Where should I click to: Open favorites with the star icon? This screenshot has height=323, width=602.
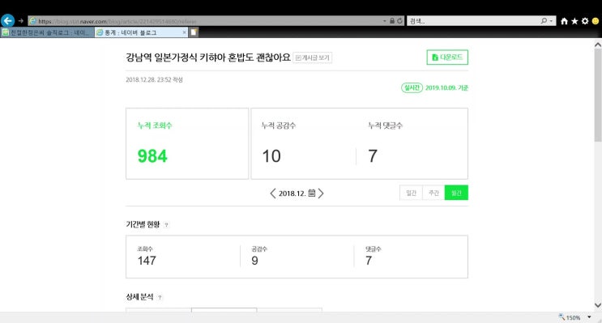coord(574,21)
